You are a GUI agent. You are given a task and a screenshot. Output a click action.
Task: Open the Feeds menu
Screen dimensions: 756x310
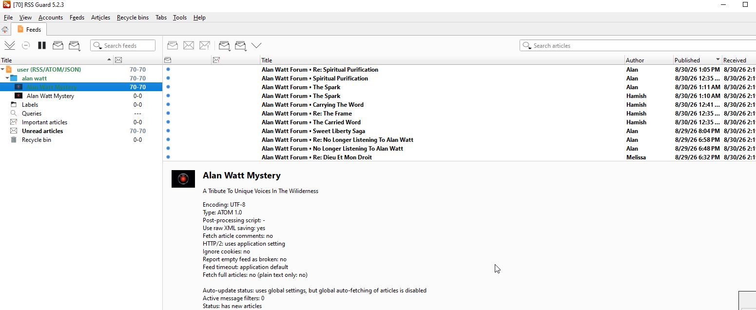77,17
